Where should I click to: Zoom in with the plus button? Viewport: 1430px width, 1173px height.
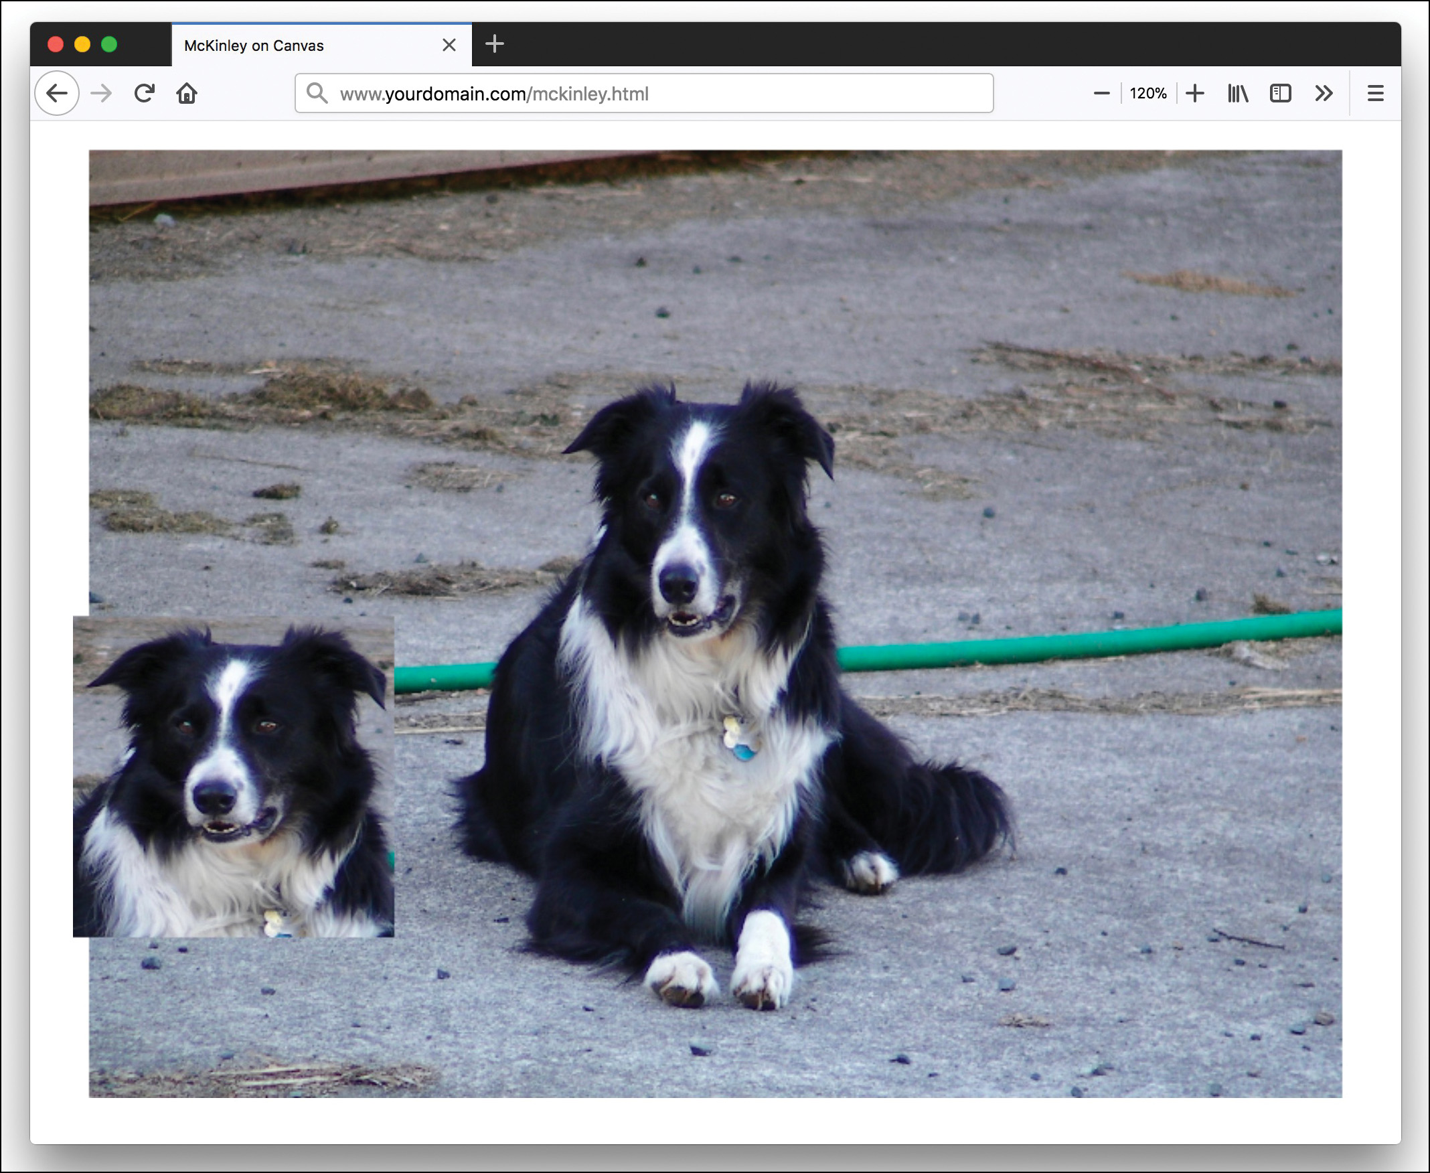(x=1194, y=93)
